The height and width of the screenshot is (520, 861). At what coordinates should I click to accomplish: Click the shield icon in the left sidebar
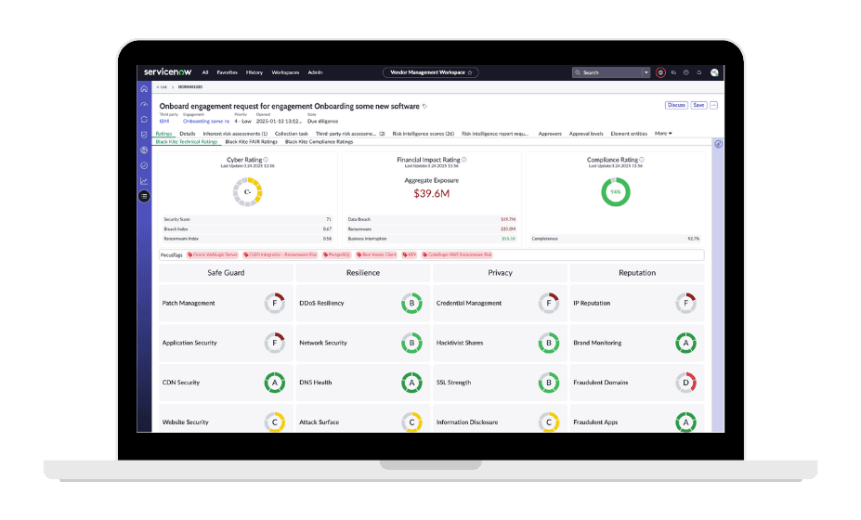[144, 135]
